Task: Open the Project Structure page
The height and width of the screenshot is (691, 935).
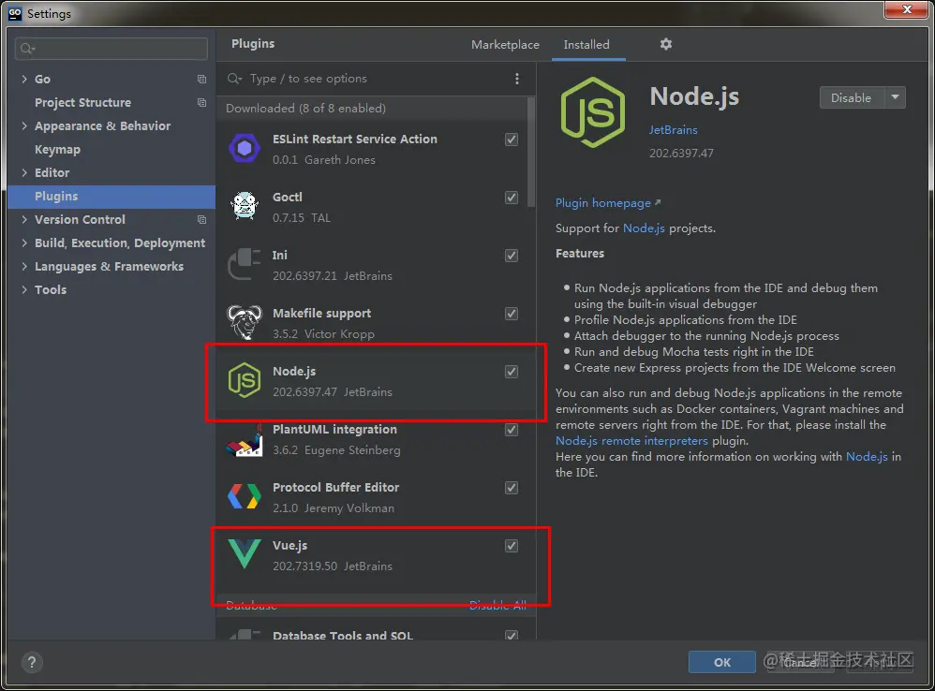Action: click(x=82, y=102)
